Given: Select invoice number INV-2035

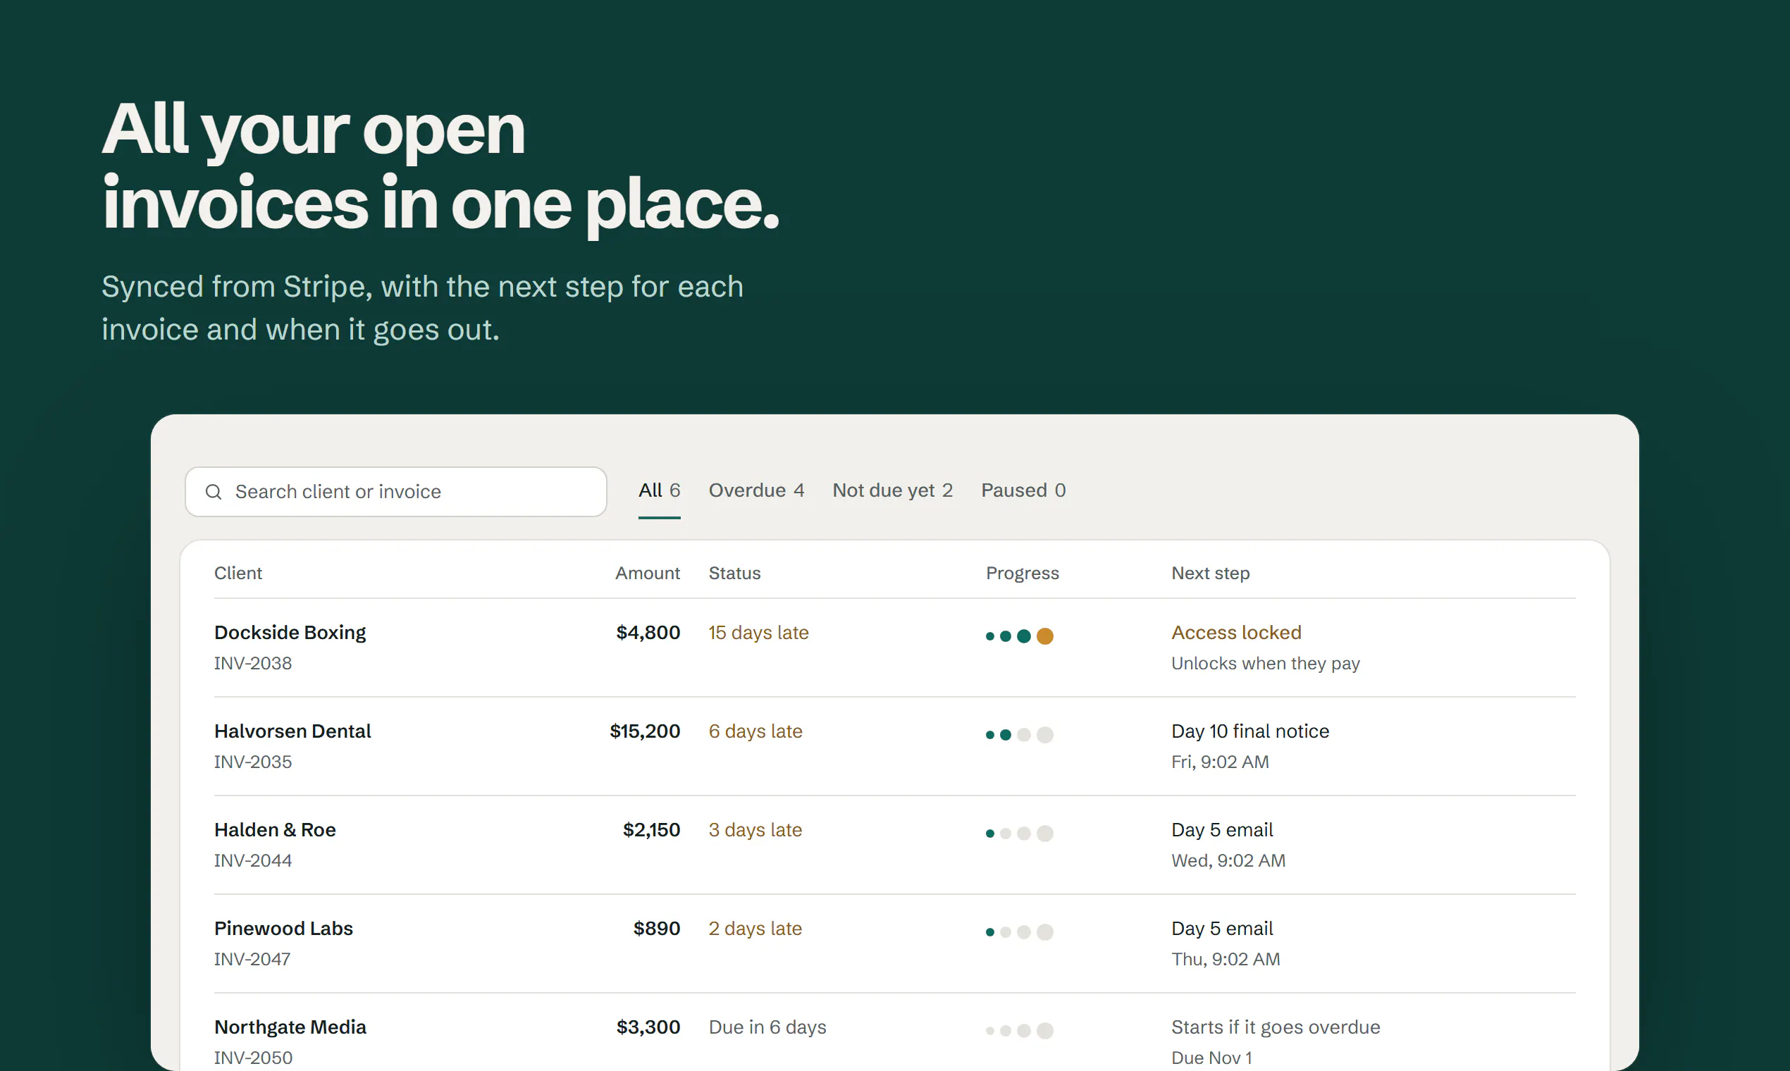Looking at the screenshot, I should pyautogui.click(x=253, y=762).
